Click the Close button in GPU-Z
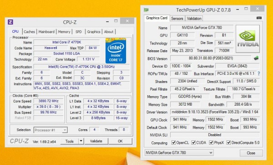273x165 pixels. coord(251,153)
